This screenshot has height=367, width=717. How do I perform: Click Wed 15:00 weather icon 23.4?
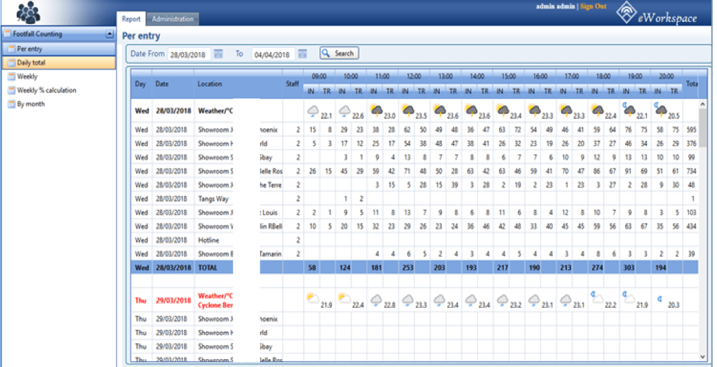pos(502,110)
